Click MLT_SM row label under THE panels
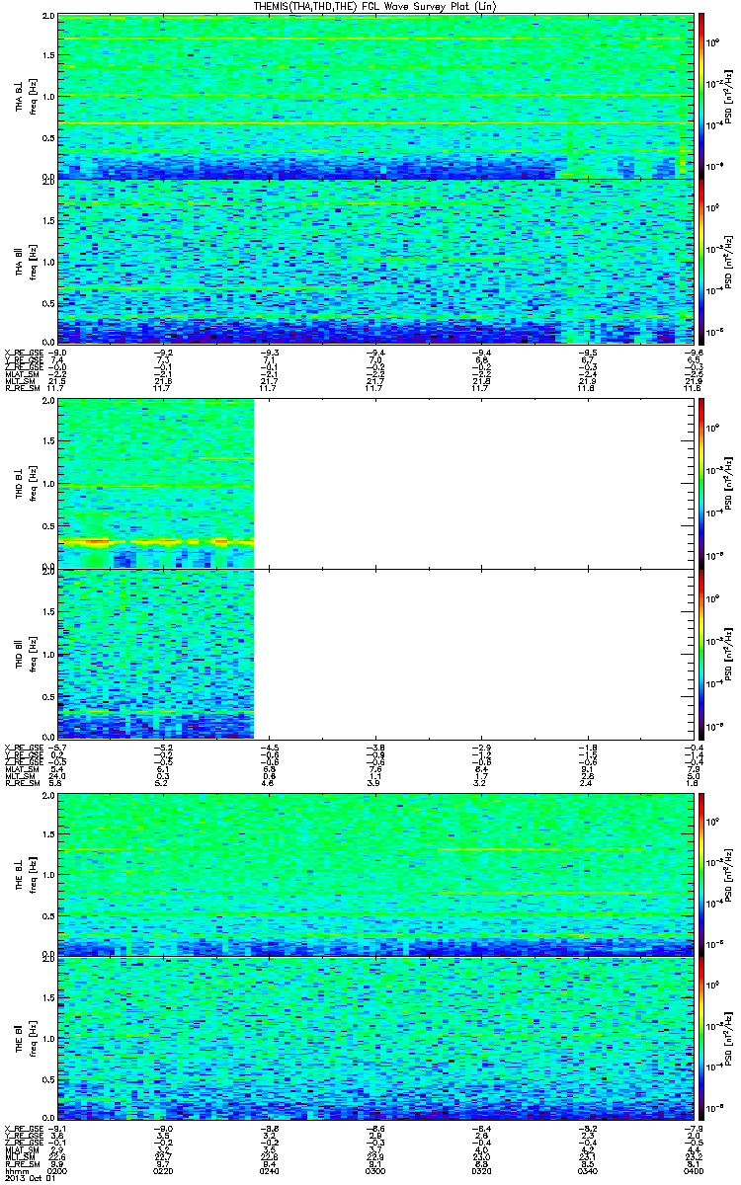Screen dimensions: 741x1185 pos(18,1157)
